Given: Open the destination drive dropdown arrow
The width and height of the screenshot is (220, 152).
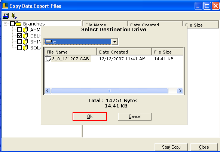Looking at the screenshot, I should coord(114,42).
